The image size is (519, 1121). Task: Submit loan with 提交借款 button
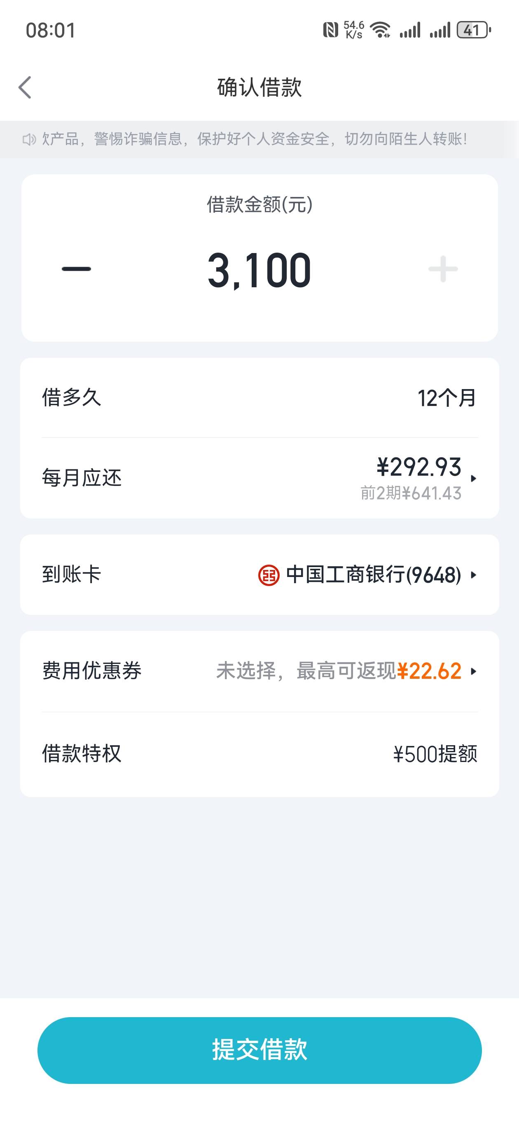260,1050
